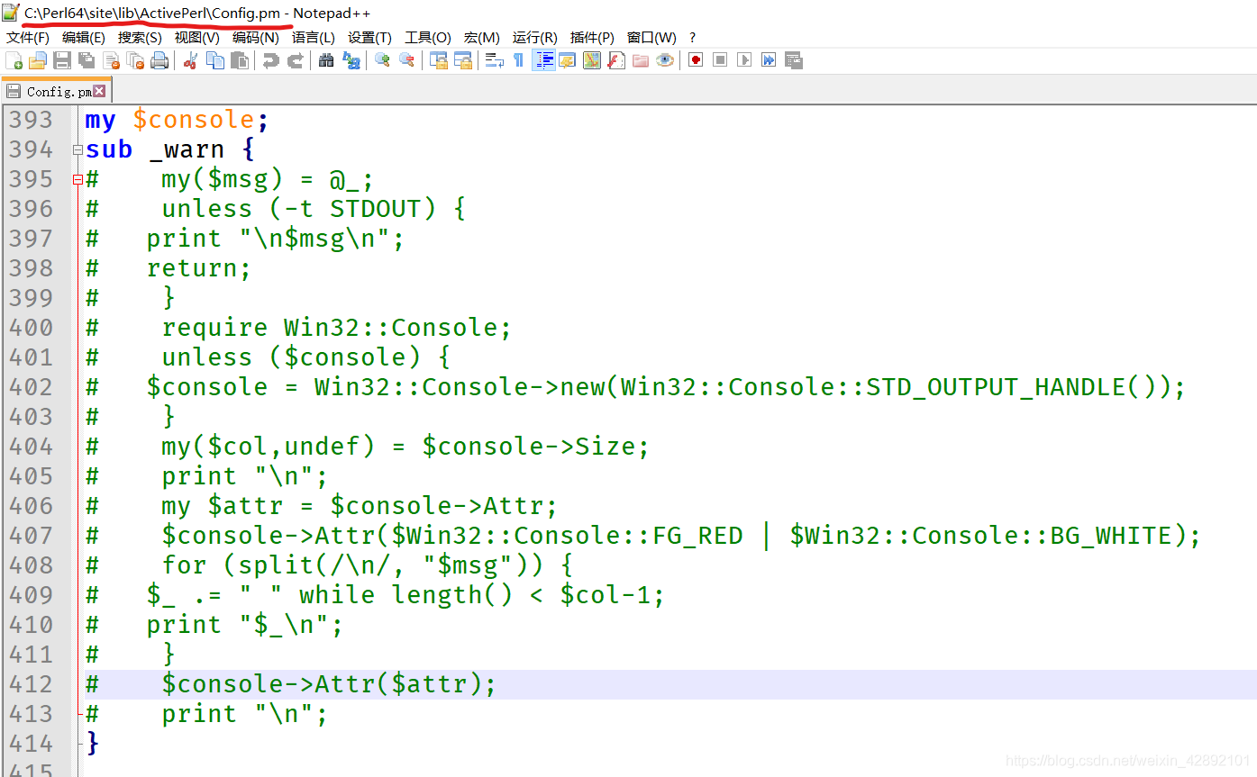Open the 视图(V) menu

(x=196, y=38)
